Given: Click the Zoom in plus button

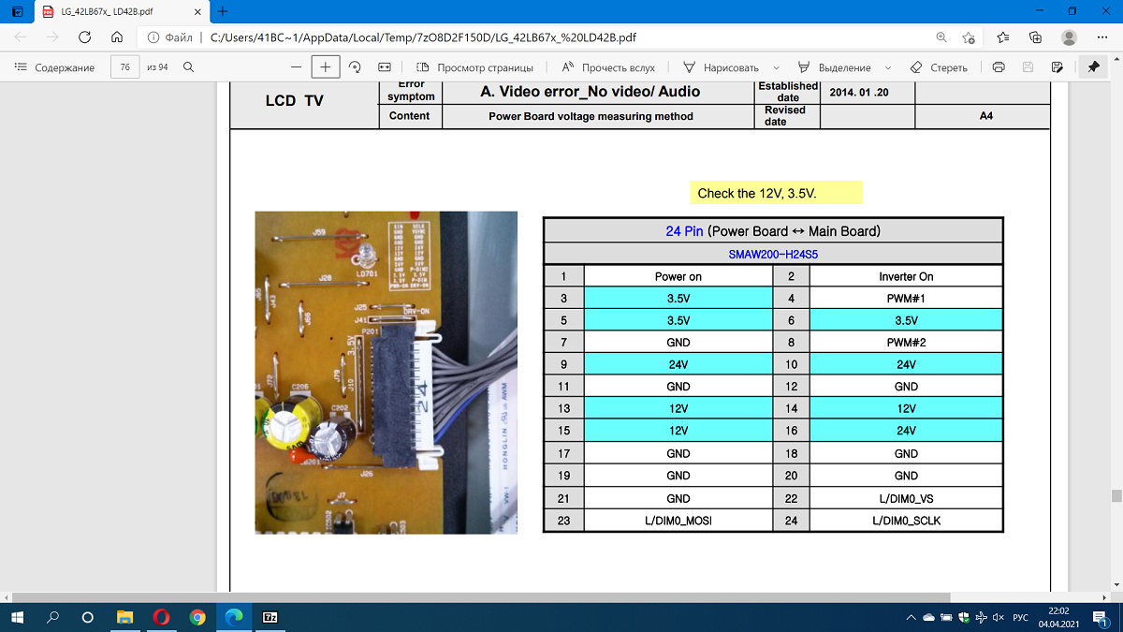Looking at the screenshot, I should point(325,67).
